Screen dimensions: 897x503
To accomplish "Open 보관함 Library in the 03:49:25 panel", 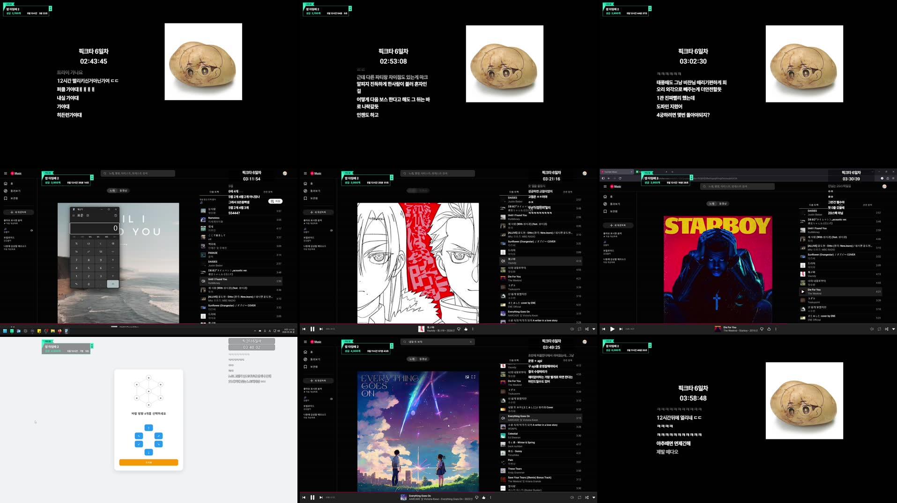I will click(x=311, y=367).
